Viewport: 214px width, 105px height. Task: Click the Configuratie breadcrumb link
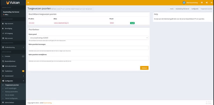[195, 9]
